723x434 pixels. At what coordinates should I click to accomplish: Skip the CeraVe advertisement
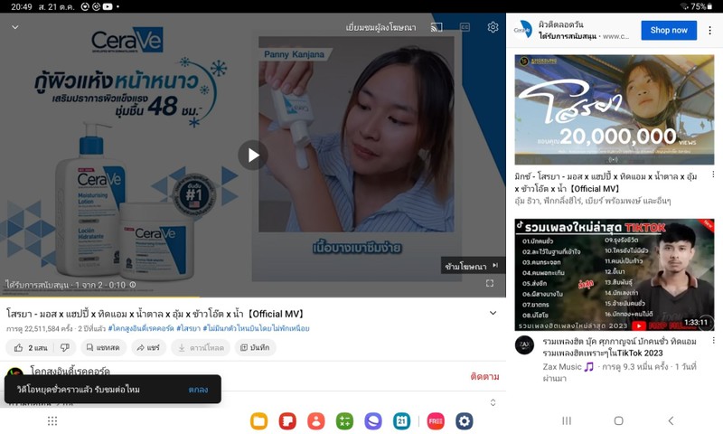click(472, 266)
